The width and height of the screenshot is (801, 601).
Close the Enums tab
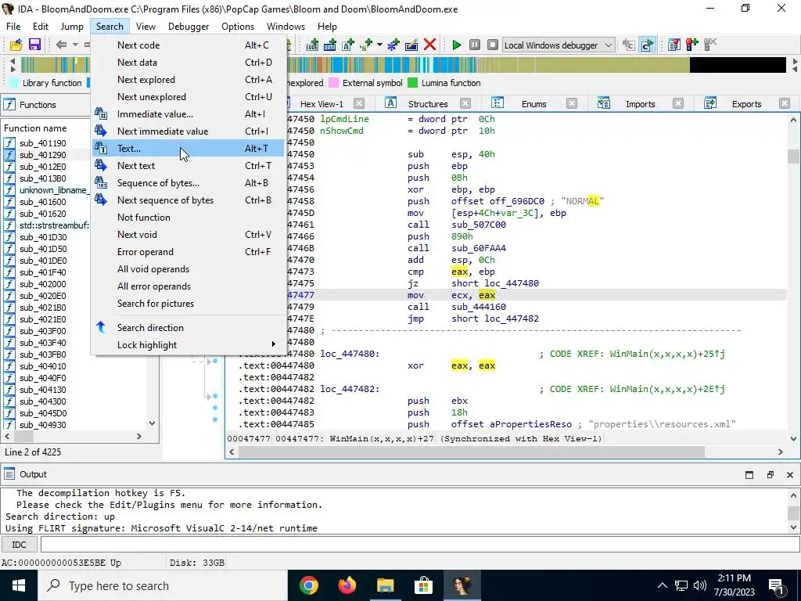click(x=572, y=104)
